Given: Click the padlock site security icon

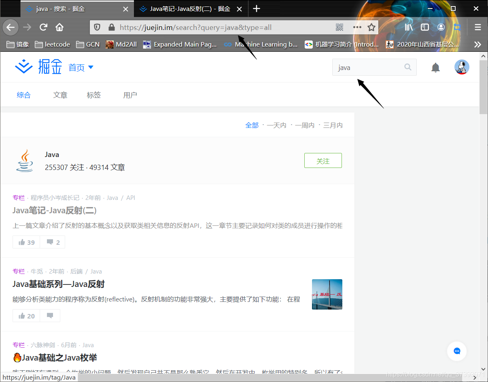Looking at the screenshot, I should (112, 28).
